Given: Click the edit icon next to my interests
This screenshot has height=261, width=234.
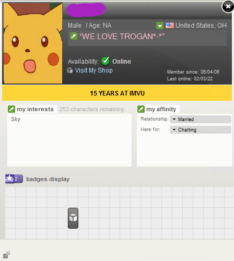Looking at the screenshot, I should [x=11, y=109].
